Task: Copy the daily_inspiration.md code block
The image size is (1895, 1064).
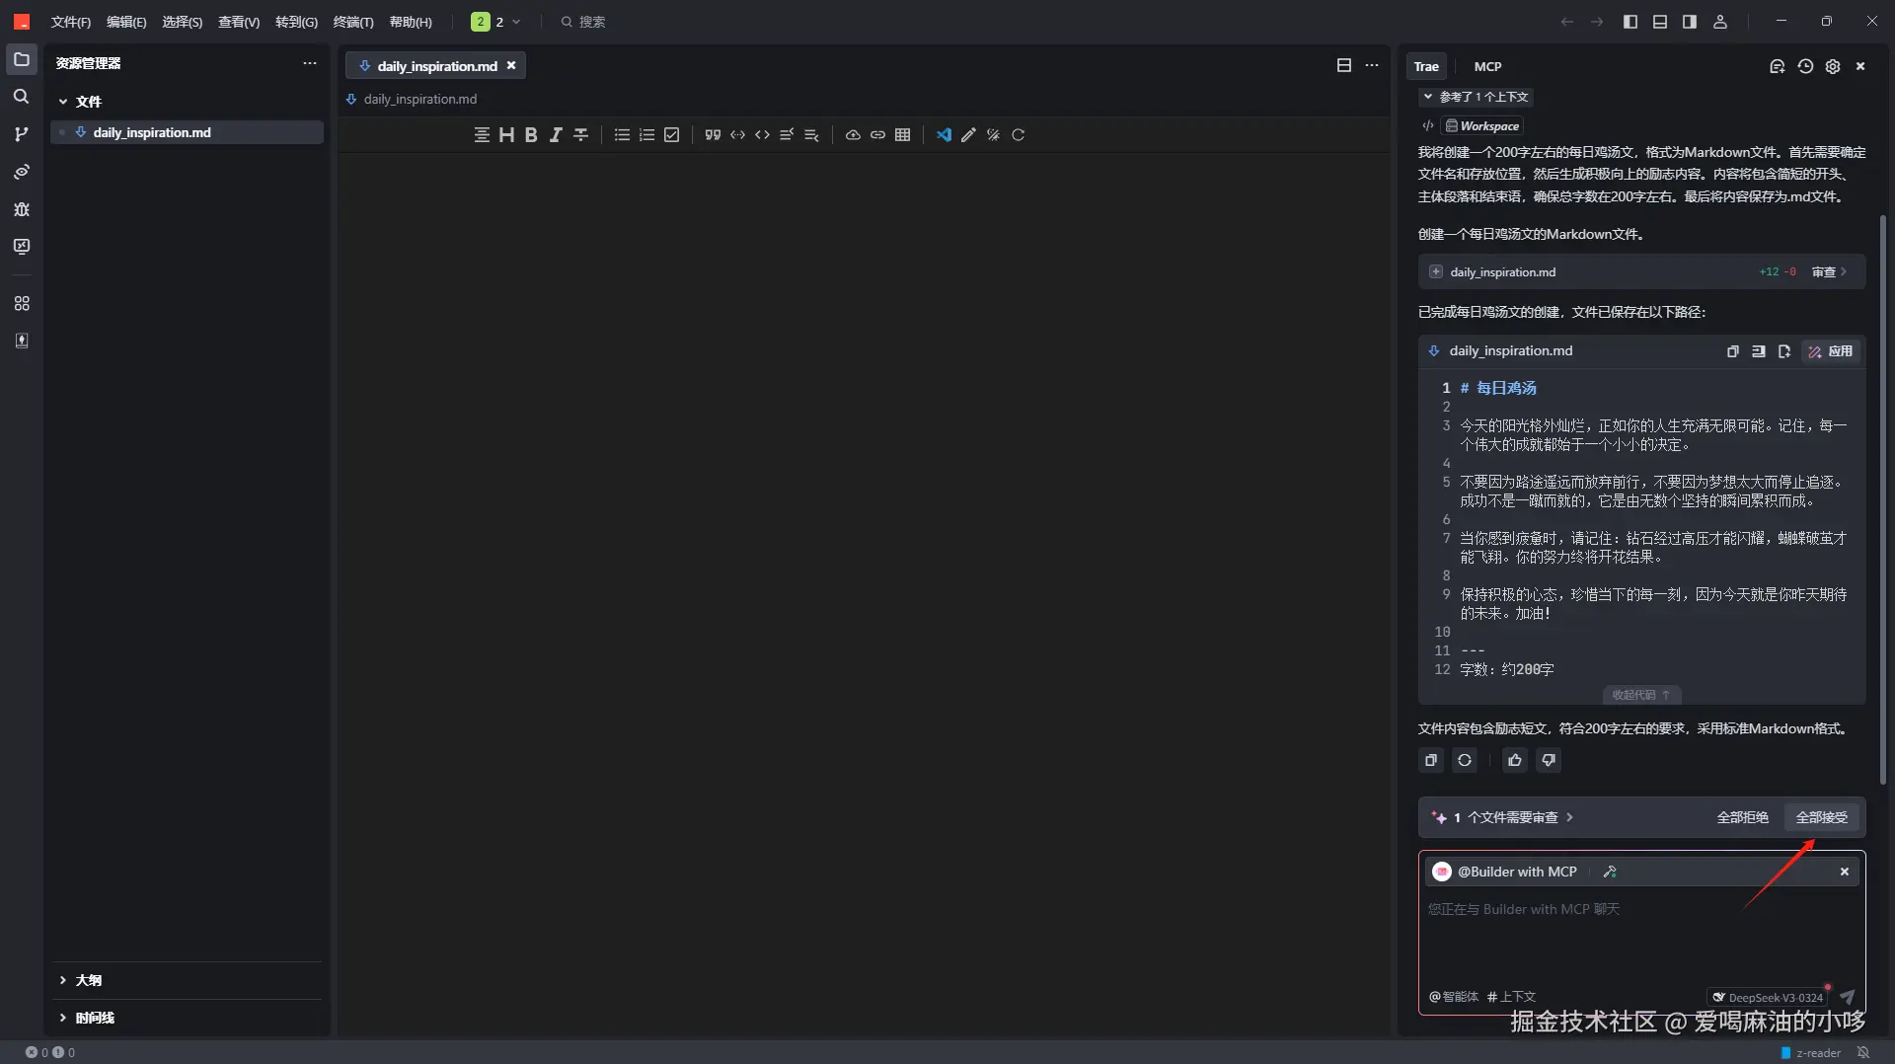Action: point(1732,351)
